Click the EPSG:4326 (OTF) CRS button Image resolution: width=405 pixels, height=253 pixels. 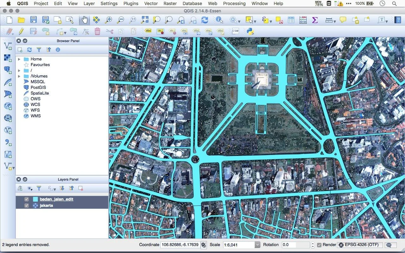[360, 245]
